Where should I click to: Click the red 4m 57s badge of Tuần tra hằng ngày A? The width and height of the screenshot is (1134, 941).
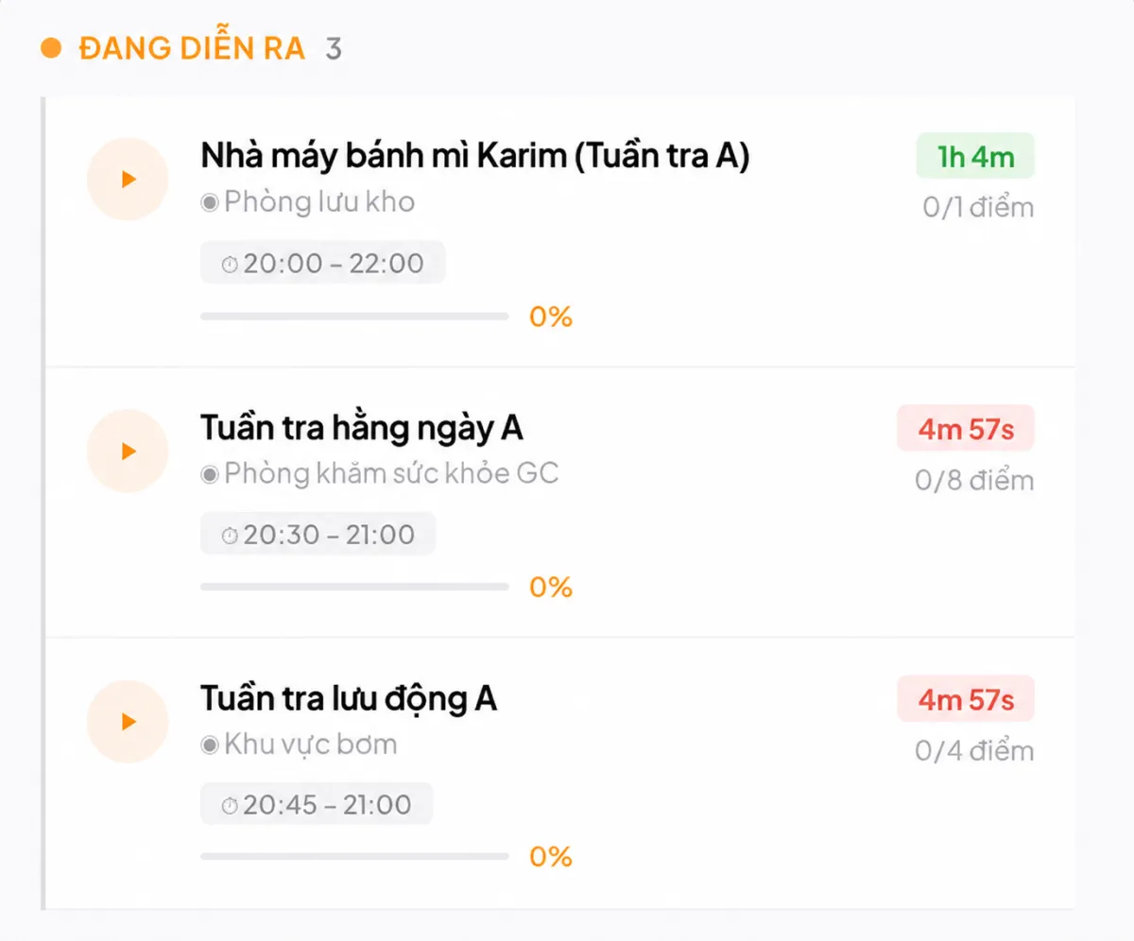pos(966,429)
